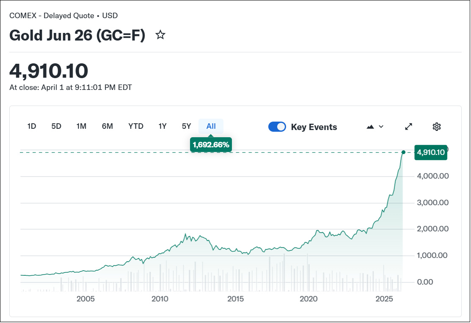
Task: Open the chart settings gear
Action: point(437,127)
